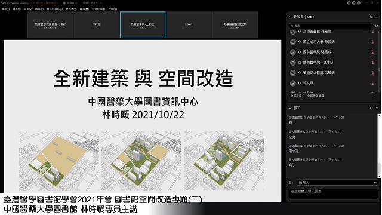Open the 共用 menu

28,9
